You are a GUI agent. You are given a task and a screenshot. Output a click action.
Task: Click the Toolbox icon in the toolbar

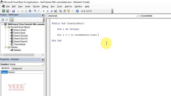pyautogui.click(x=72, y=11)
